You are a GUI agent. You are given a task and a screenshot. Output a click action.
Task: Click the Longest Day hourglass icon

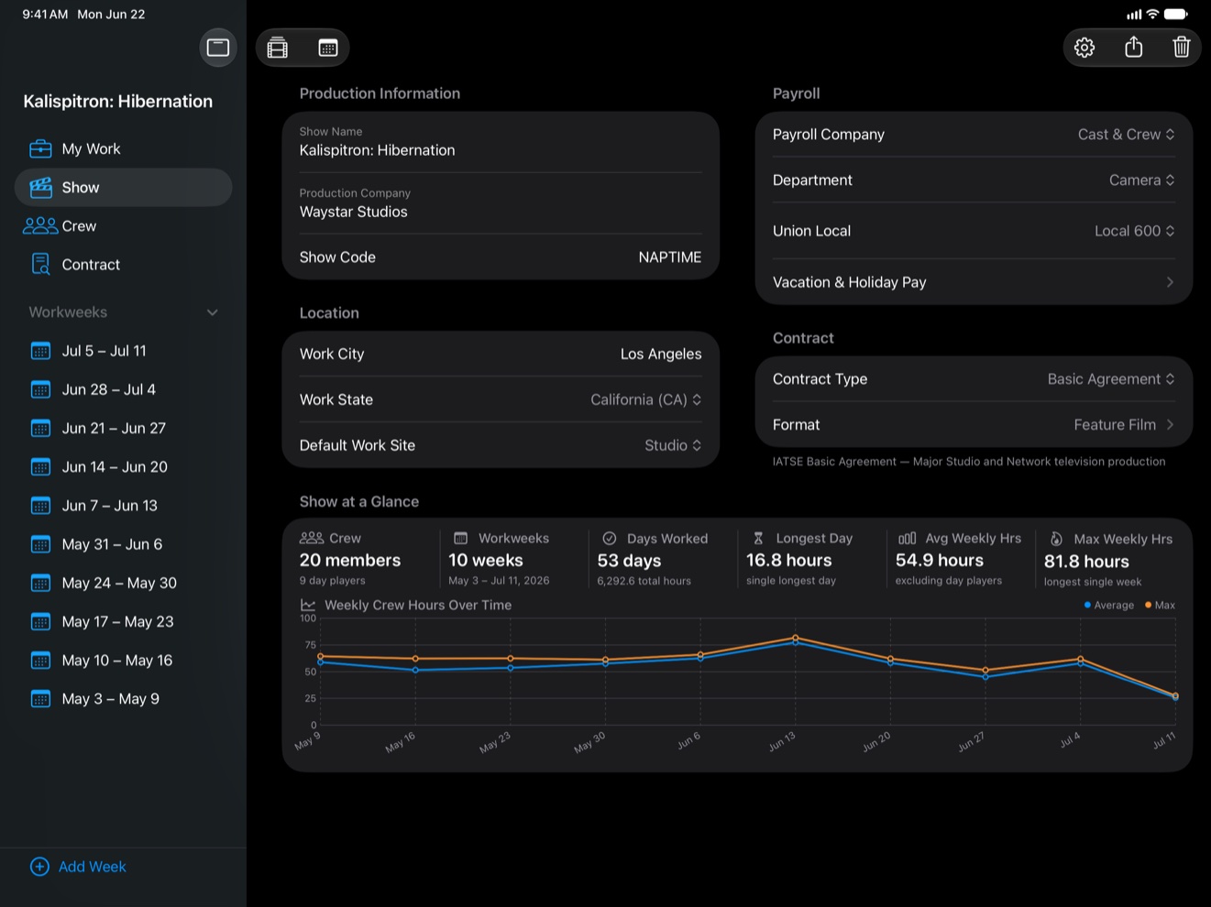tap(758, 539)
